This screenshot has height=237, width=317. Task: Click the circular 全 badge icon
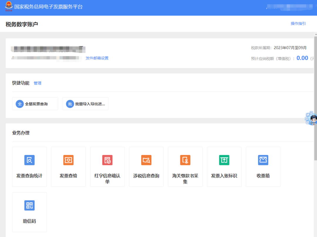pyautogui.click(x=20, y=104)
